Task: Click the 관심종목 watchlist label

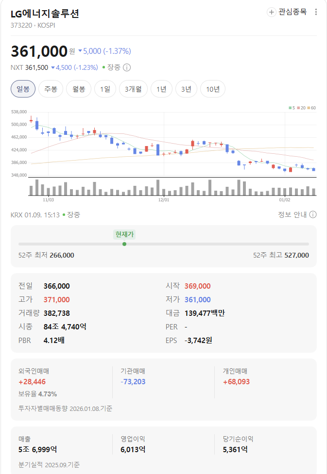Action: point(293,12)
